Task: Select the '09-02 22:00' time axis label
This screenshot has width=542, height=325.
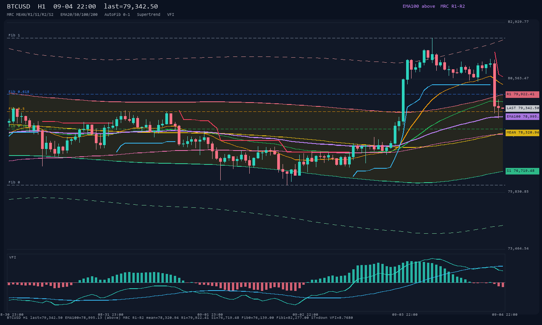Action: [305, 315]
